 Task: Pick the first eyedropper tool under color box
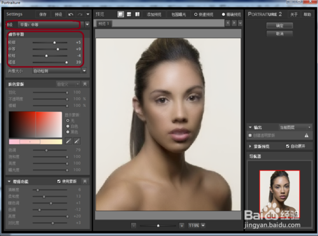68,141
